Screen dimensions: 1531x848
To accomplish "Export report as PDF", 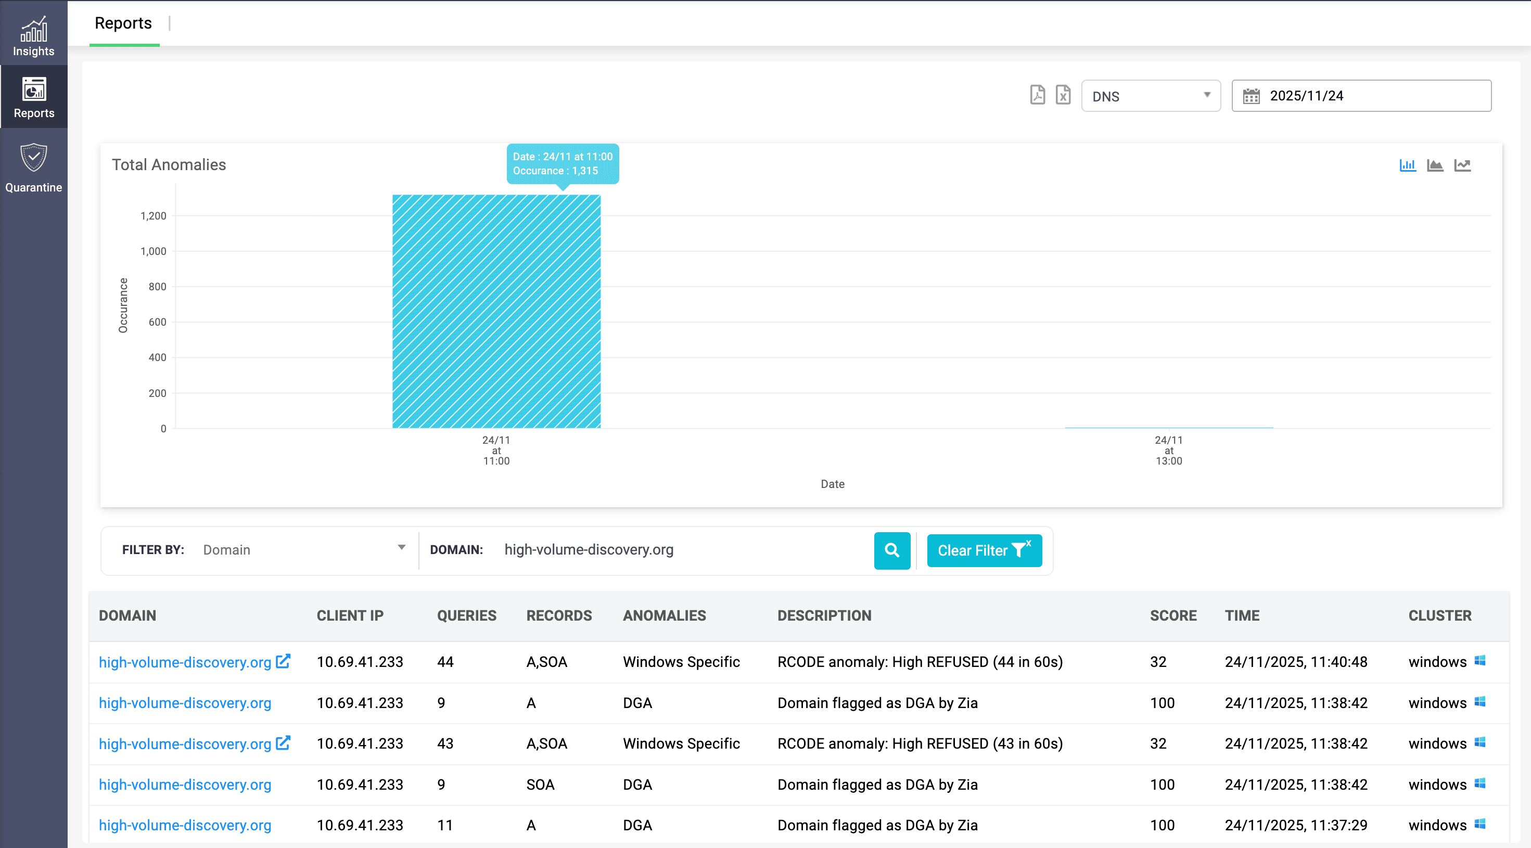I will click(1037, 95).
